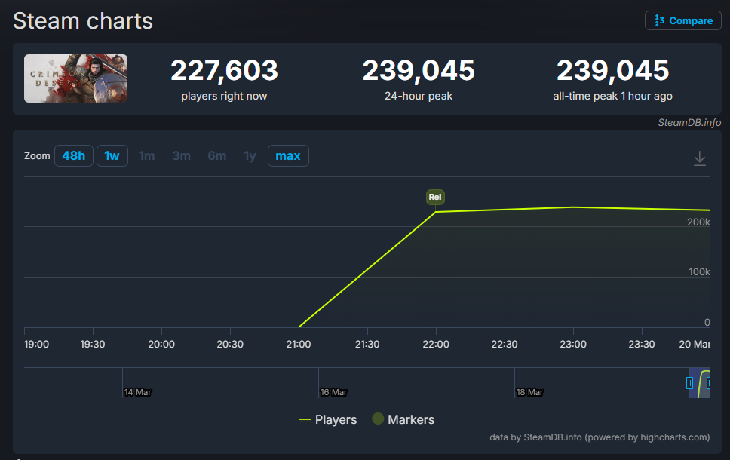Viewport: 730px width, 460px height.
Task: Choose the 3m zoom range
Action: tap(182, 156)
